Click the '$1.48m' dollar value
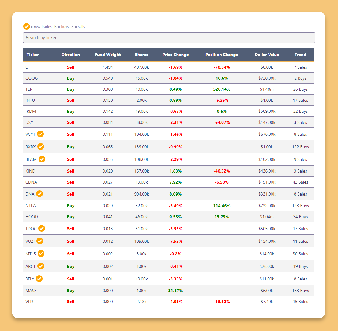Image resolution: width=338 pixels, height=331 pixels. coord(267,89)
